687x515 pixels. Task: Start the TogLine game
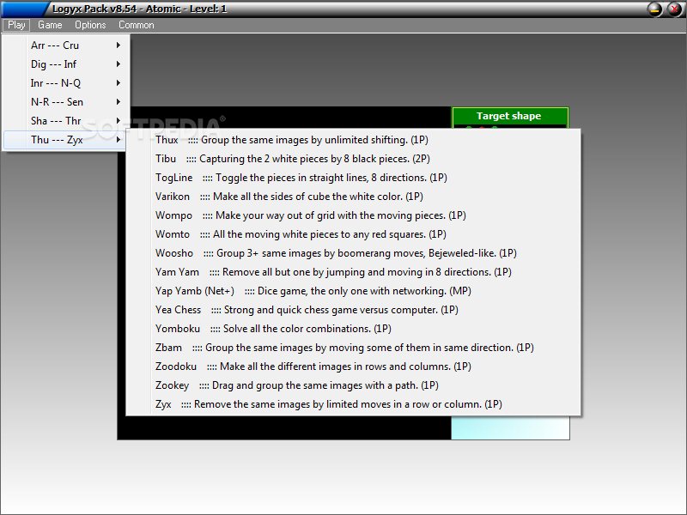pos(353,178)
